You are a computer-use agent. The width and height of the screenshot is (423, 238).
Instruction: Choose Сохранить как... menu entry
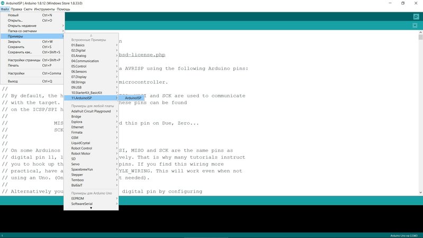[x=20, y=52]
